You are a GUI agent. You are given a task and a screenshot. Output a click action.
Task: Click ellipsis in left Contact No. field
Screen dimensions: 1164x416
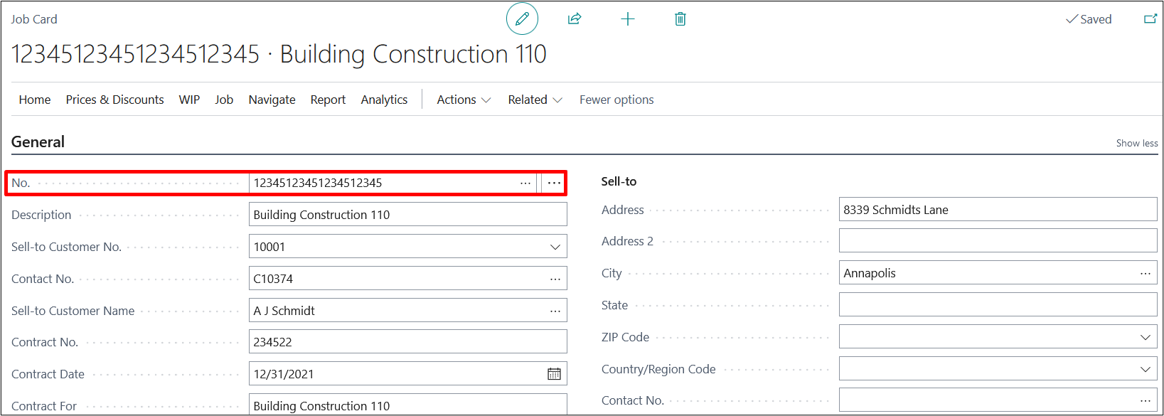click(x=555, y=279)
